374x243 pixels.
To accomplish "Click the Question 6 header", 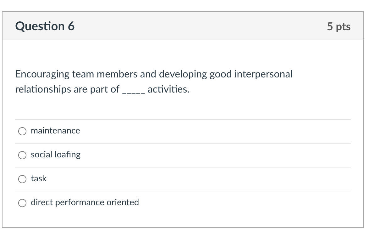I will point(45,26).
